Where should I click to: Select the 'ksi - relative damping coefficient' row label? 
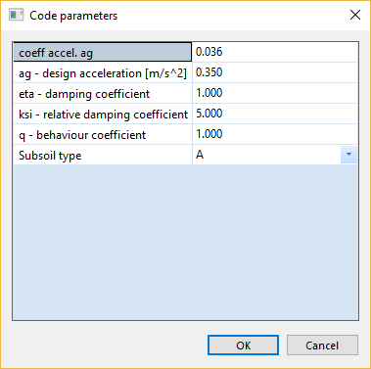103,114
